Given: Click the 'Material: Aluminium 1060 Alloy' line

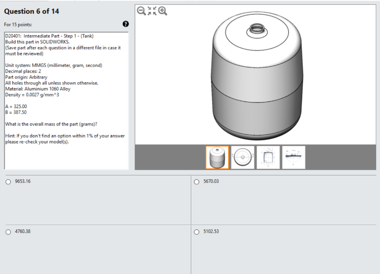Looking at the screenshot, I should pos(38,89).
